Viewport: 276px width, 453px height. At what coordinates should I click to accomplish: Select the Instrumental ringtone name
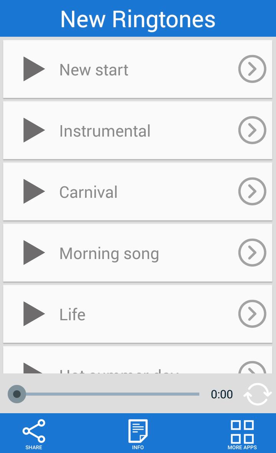pos(105,131)
